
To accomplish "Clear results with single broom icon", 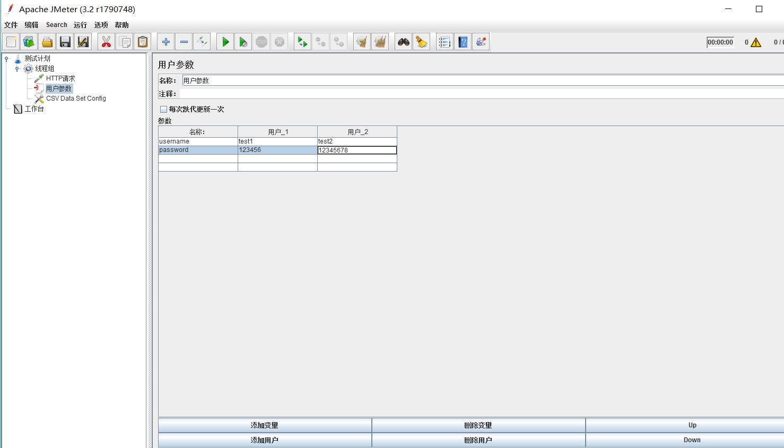I will [362, 42].
